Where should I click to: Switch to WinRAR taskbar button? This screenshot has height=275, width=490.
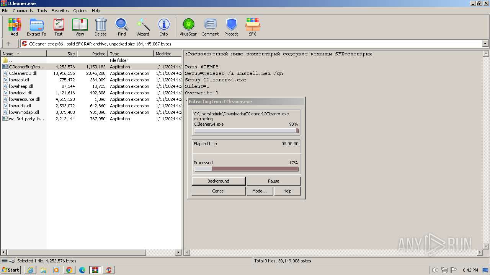(x=95, y=270)
